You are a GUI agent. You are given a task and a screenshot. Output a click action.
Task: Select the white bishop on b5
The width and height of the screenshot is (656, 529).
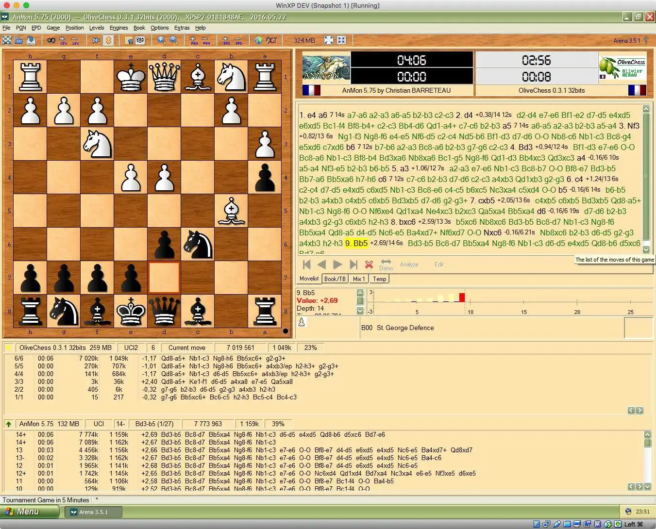point(231,211)
